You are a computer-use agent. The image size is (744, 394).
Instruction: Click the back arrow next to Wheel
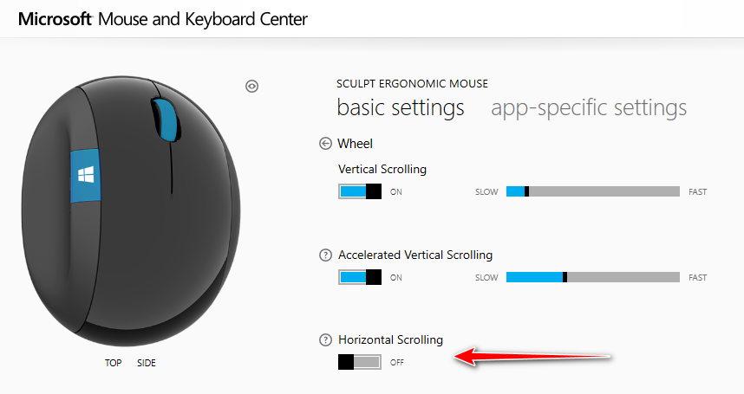325,144
